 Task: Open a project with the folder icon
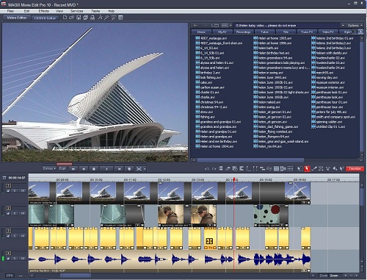pos(71,18)
